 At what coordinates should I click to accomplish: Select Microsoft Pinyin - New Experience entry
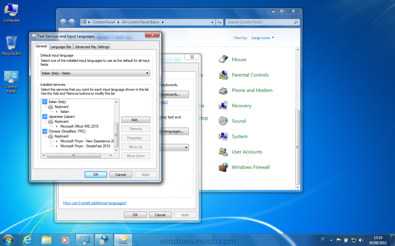[87, 141]
